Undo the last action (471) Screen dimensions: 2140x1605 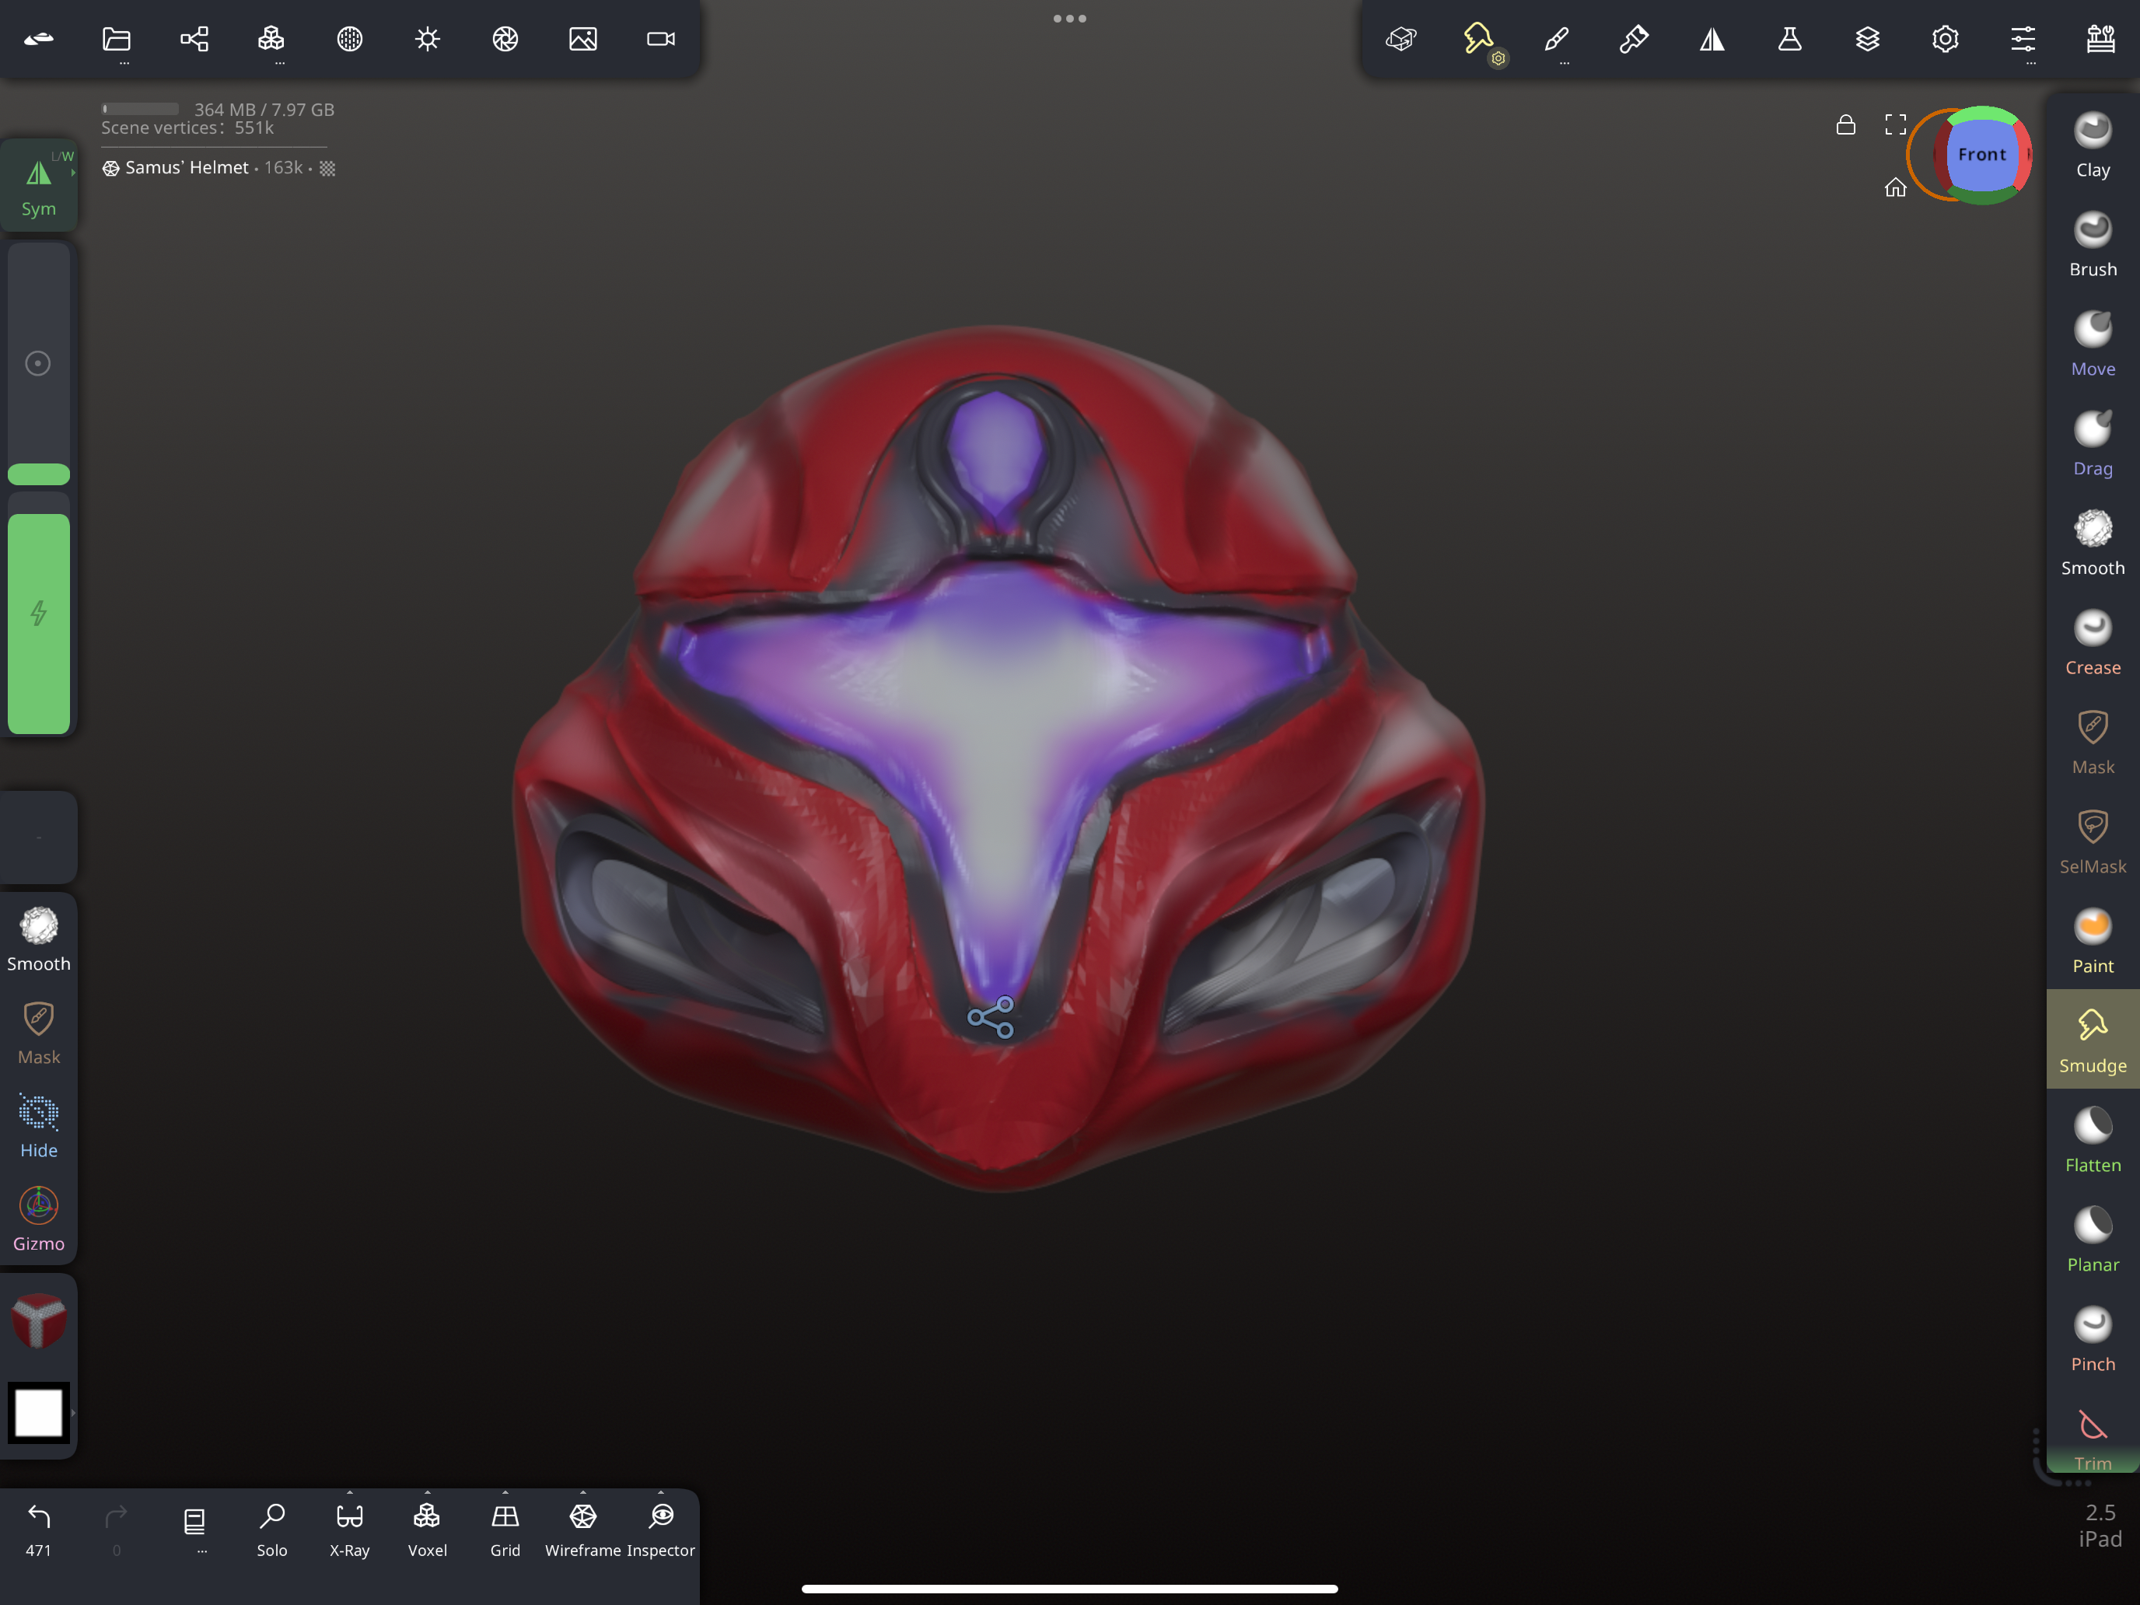(x=39, y=1530)
